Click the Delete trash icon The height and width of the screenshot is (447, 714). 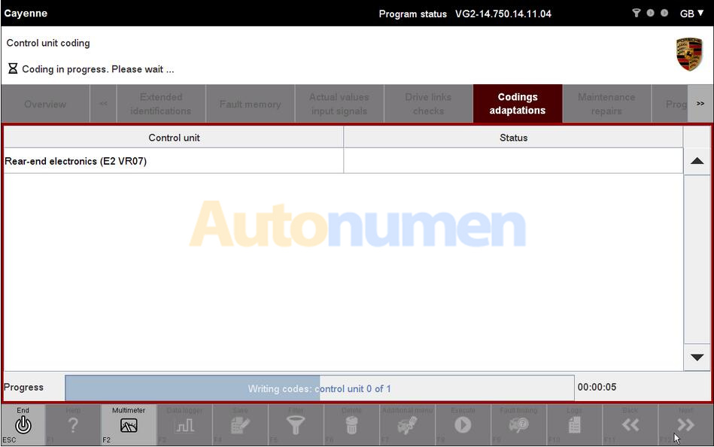[x=351, y=425]
